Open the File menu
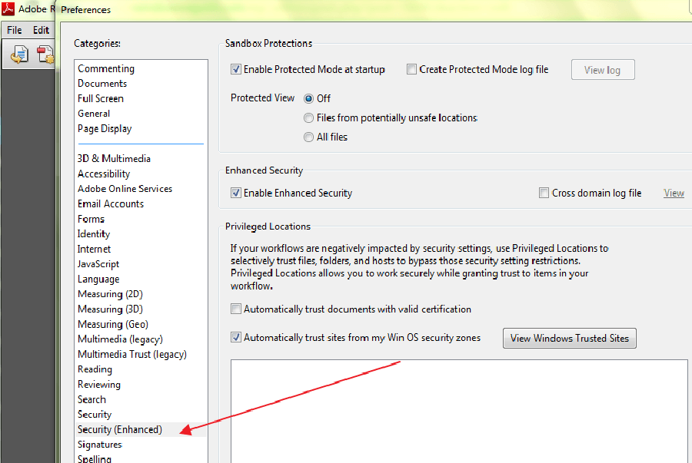 pos(14,30)
